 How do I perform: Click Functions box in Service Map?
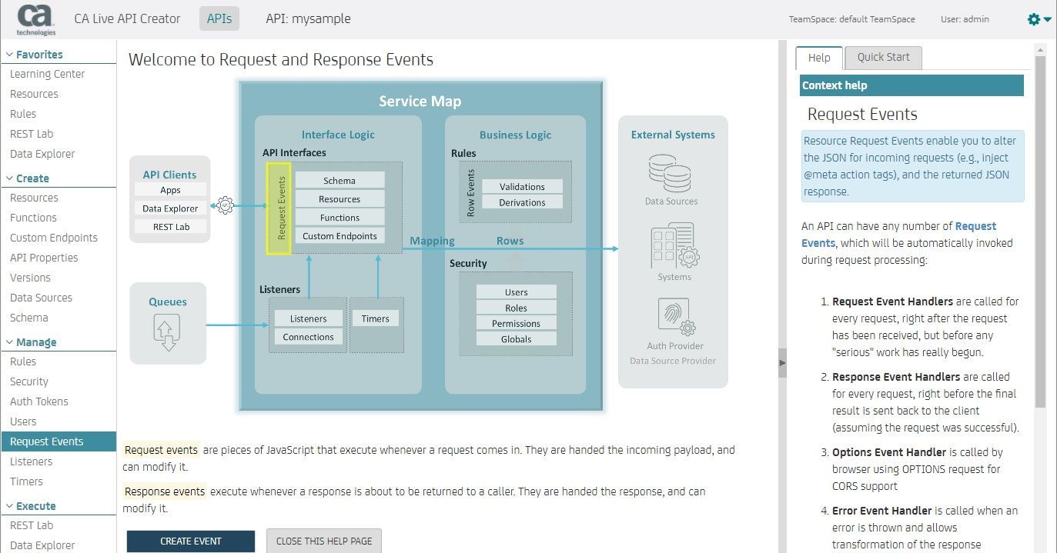click(340, 218)
